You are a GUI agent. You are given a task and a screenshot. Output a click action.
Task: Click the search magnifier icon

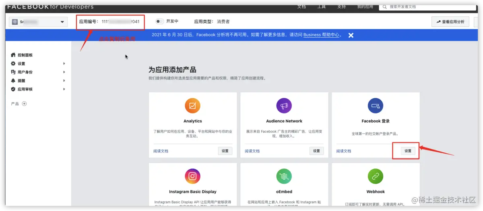pyautogui.click(x=385, y=7)
